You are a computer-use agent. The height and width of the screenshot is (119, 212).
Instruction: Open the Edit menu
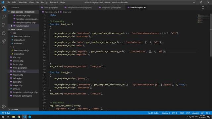click(14, 2)
